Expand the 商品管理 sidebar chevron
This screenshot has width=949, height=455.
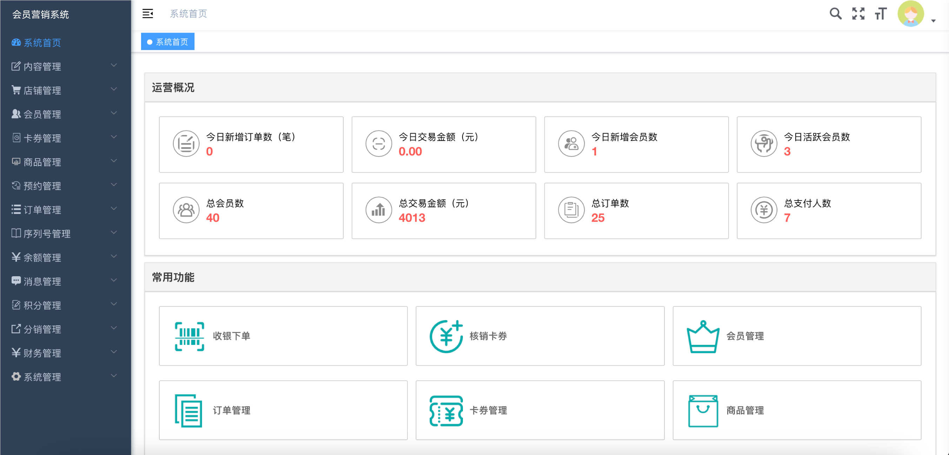pos(114,161)
